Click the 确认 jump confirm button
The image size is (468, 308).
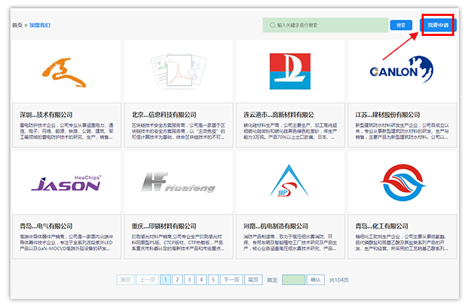[x=315, y=280]
